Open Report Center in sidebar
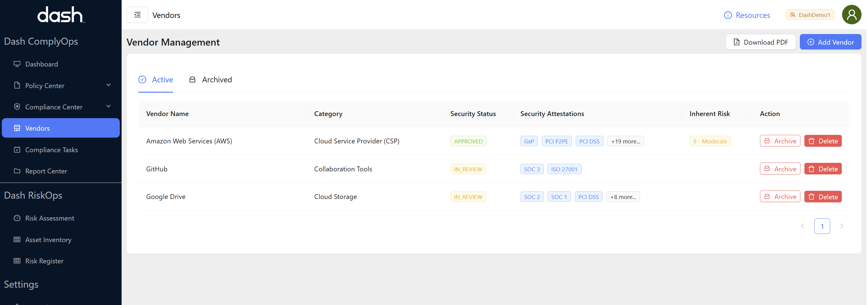The image size is (867, 305). tap(46, 171)
